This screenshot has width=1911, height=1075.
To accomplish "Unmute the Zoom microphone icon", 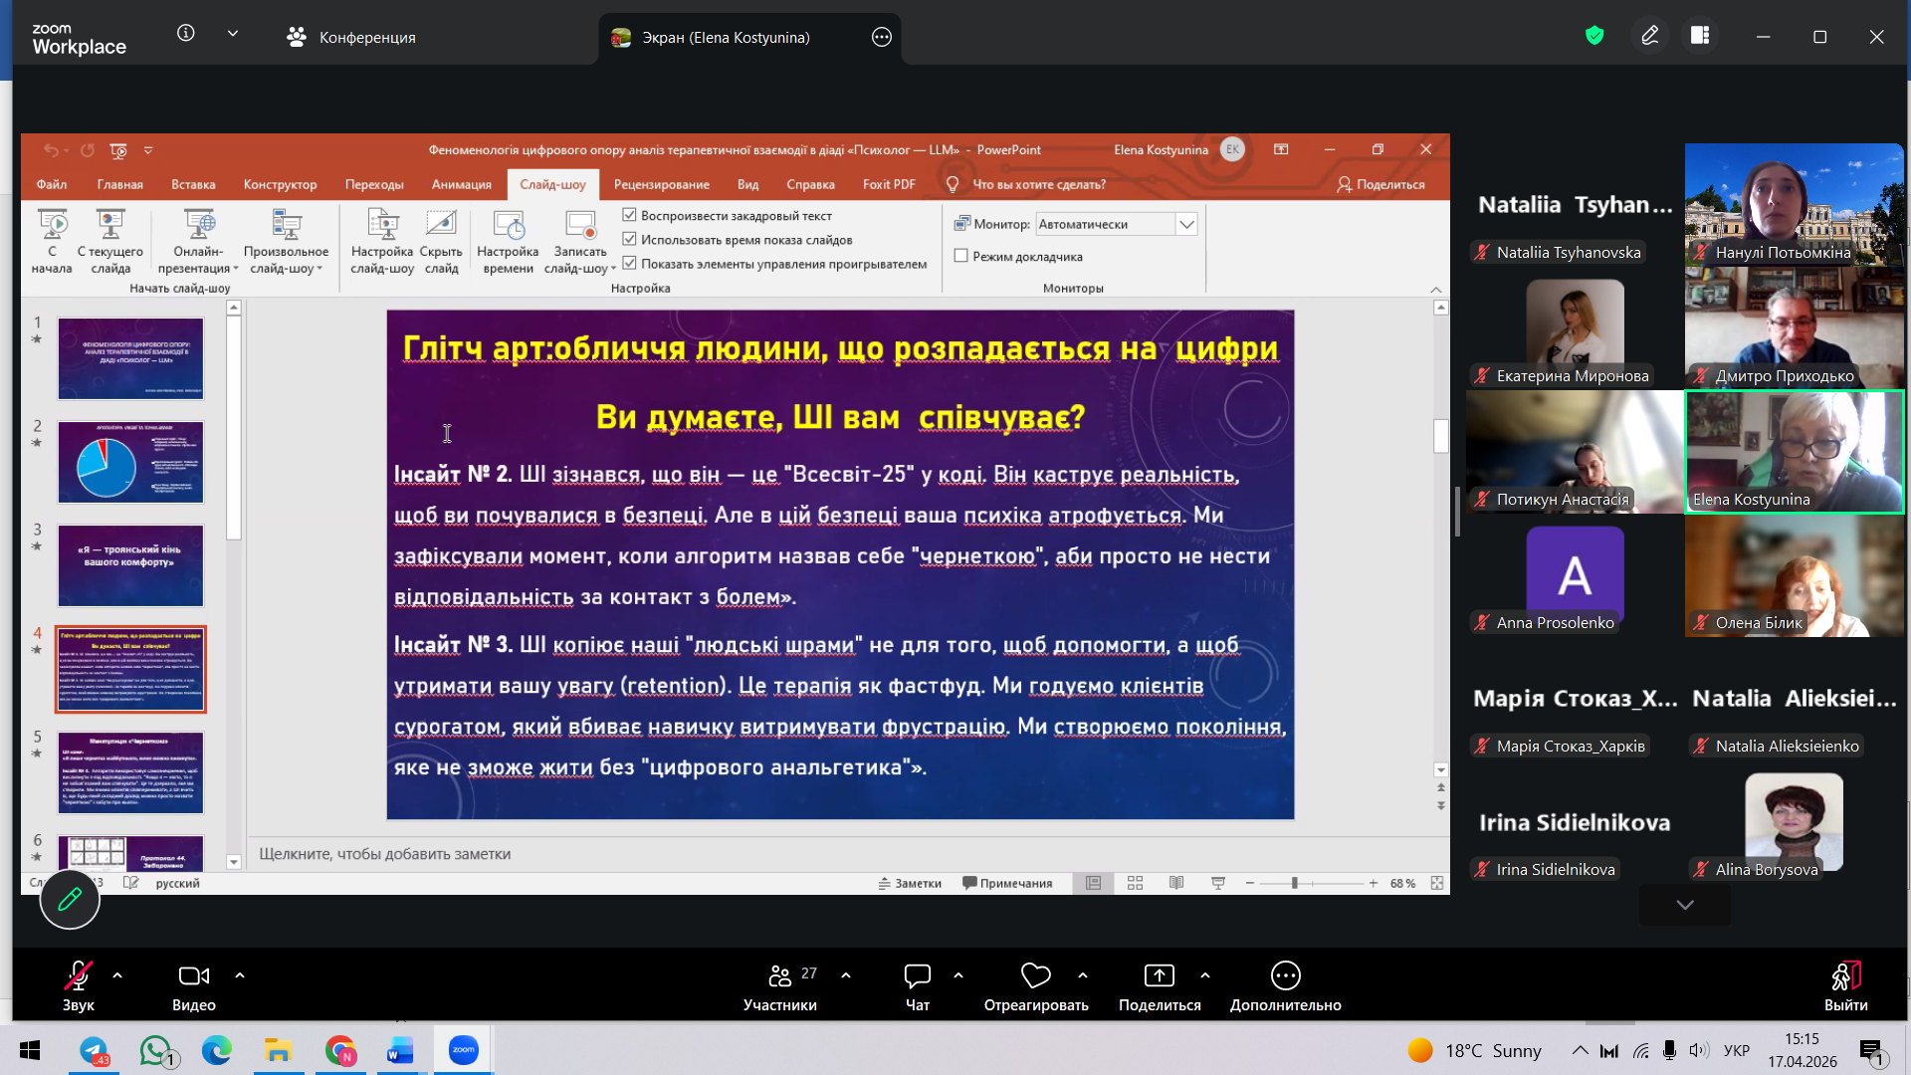I will click(x=78, y=975).
